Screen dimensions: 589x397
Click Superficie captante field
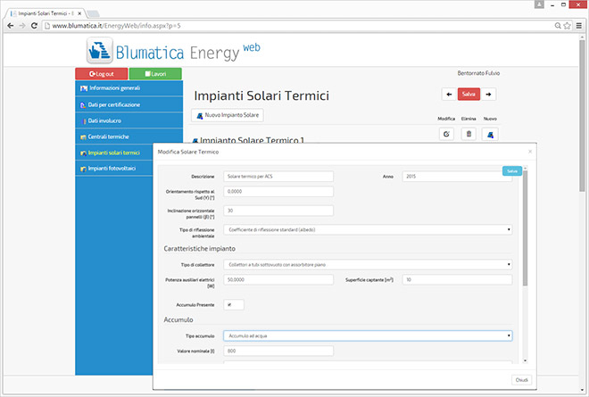[457, 279]
